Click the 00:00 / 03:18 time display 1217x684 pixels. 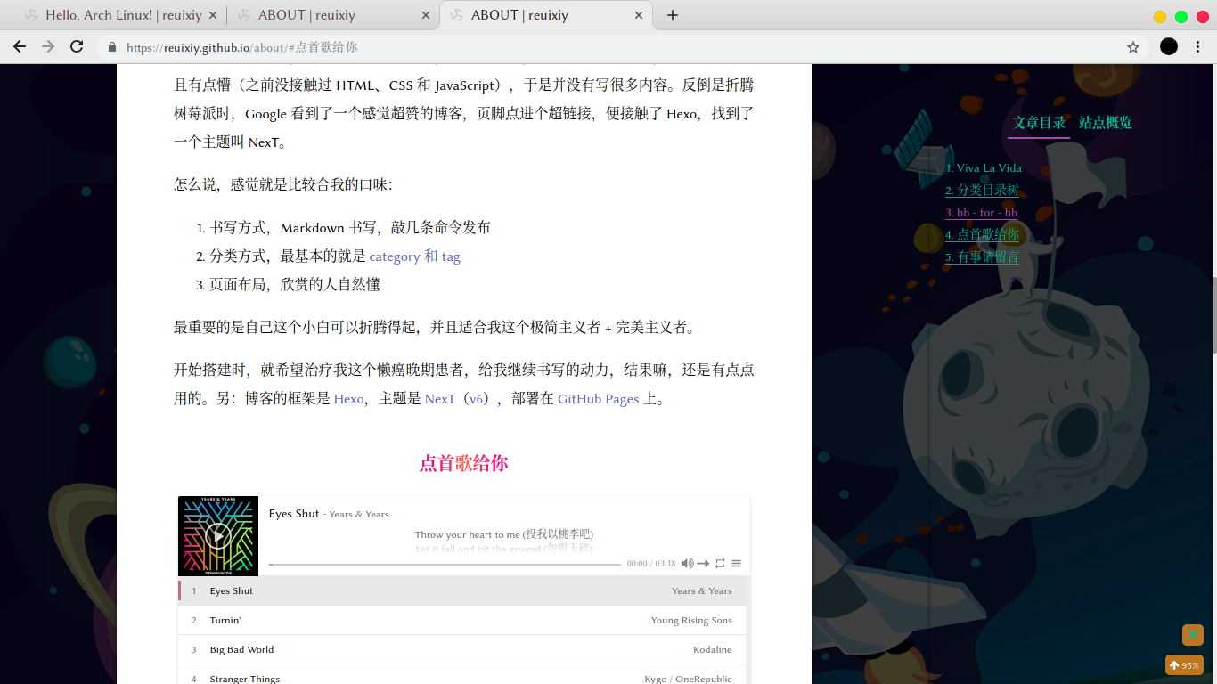[x=651, y=564]
